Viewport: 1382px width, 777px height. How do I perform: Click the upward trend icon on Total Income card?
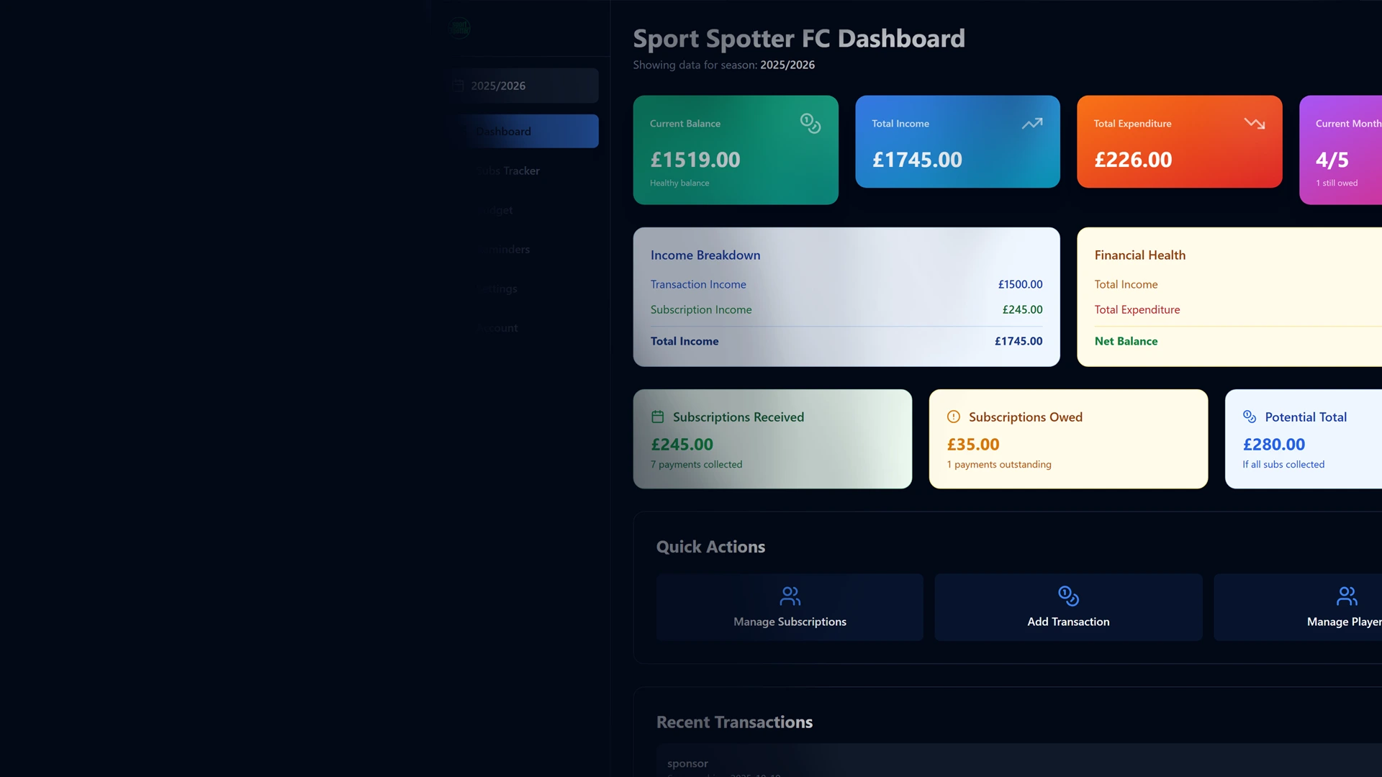coord(1032,123)
